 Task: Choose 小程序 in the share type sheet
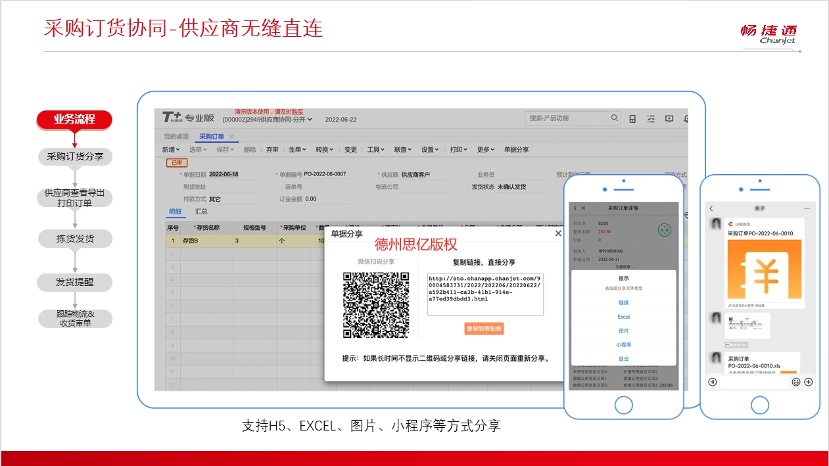point(623,344)
